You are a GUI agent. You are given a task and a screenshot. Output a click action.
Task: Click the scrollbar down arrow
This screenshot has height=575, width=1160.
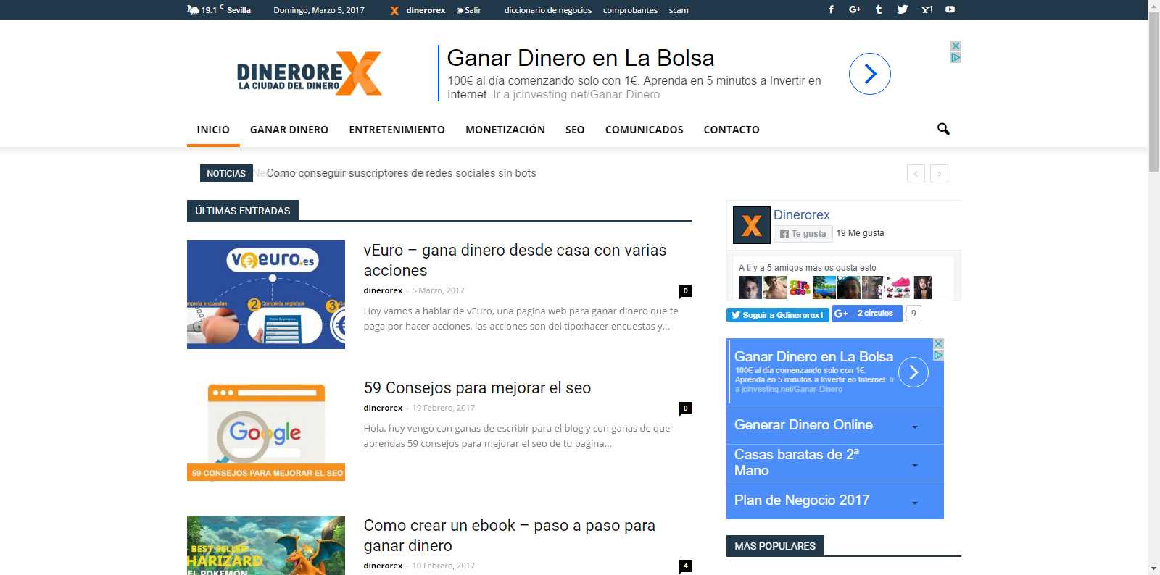coord(1153,569)
